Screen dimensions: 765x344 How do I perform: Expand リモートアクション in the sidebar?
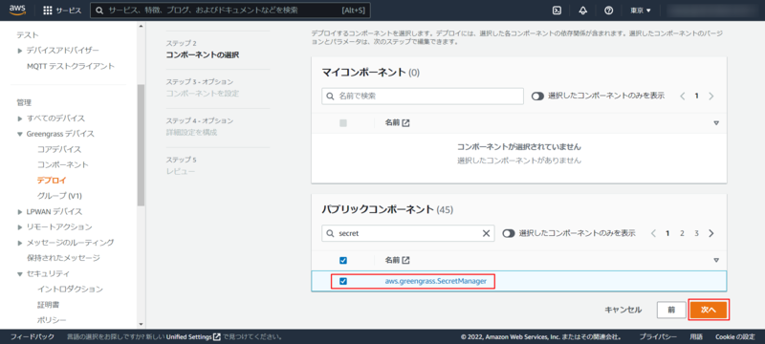[20, 227]
